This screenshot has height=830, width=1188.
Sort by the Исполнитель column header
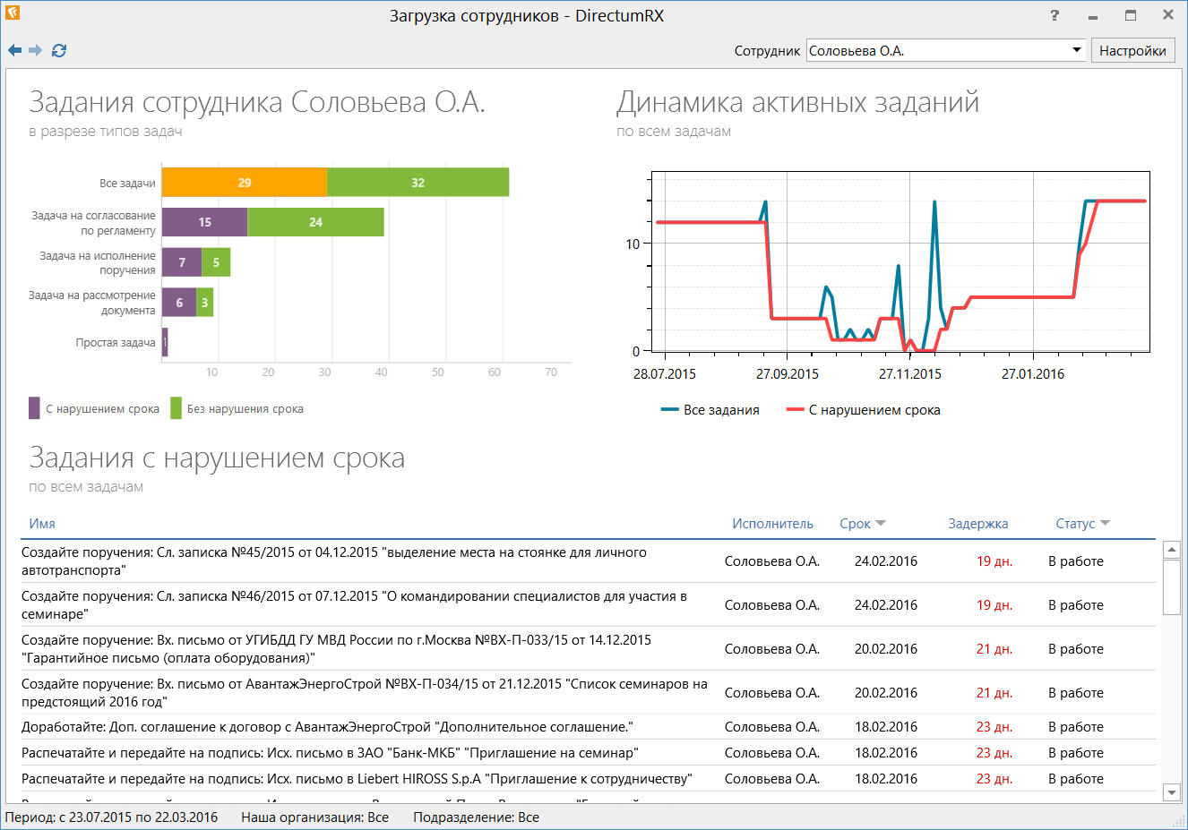772,524
